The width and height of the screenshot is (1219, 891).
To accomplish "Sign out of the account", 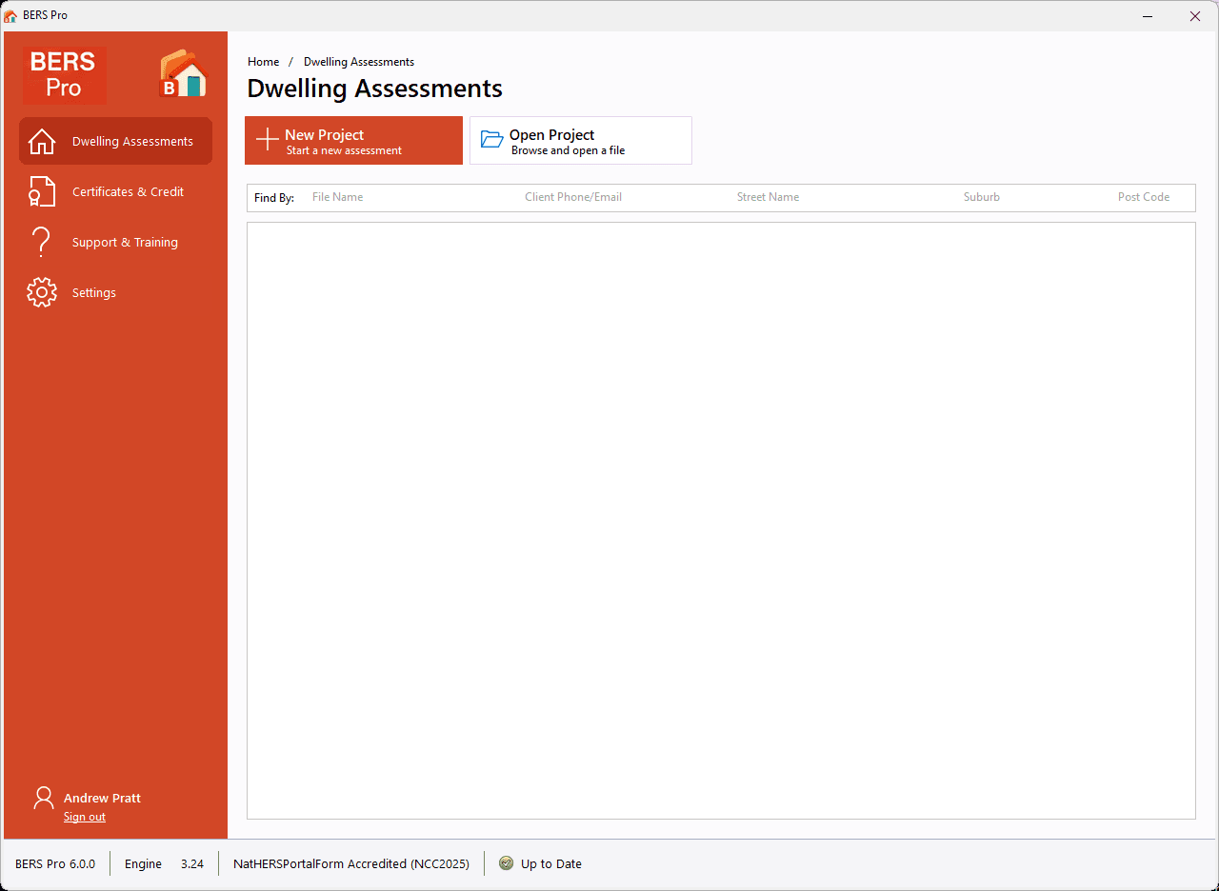I will pos(85,817).
